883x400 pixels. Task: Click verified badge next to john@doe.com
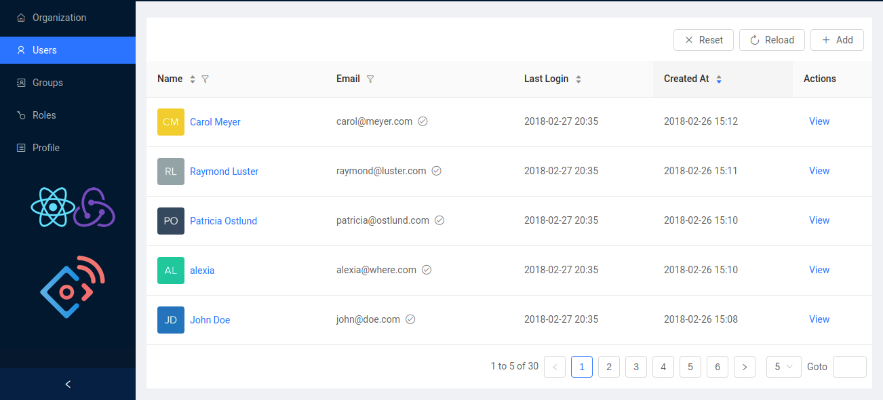pyautogui.click(x=410, y=319)
